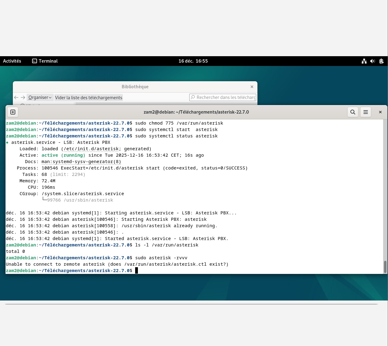The height and width of the screenshot is (346, 388).
Task: Open the Terminal app menu in top bar
Action: [45, 61]
